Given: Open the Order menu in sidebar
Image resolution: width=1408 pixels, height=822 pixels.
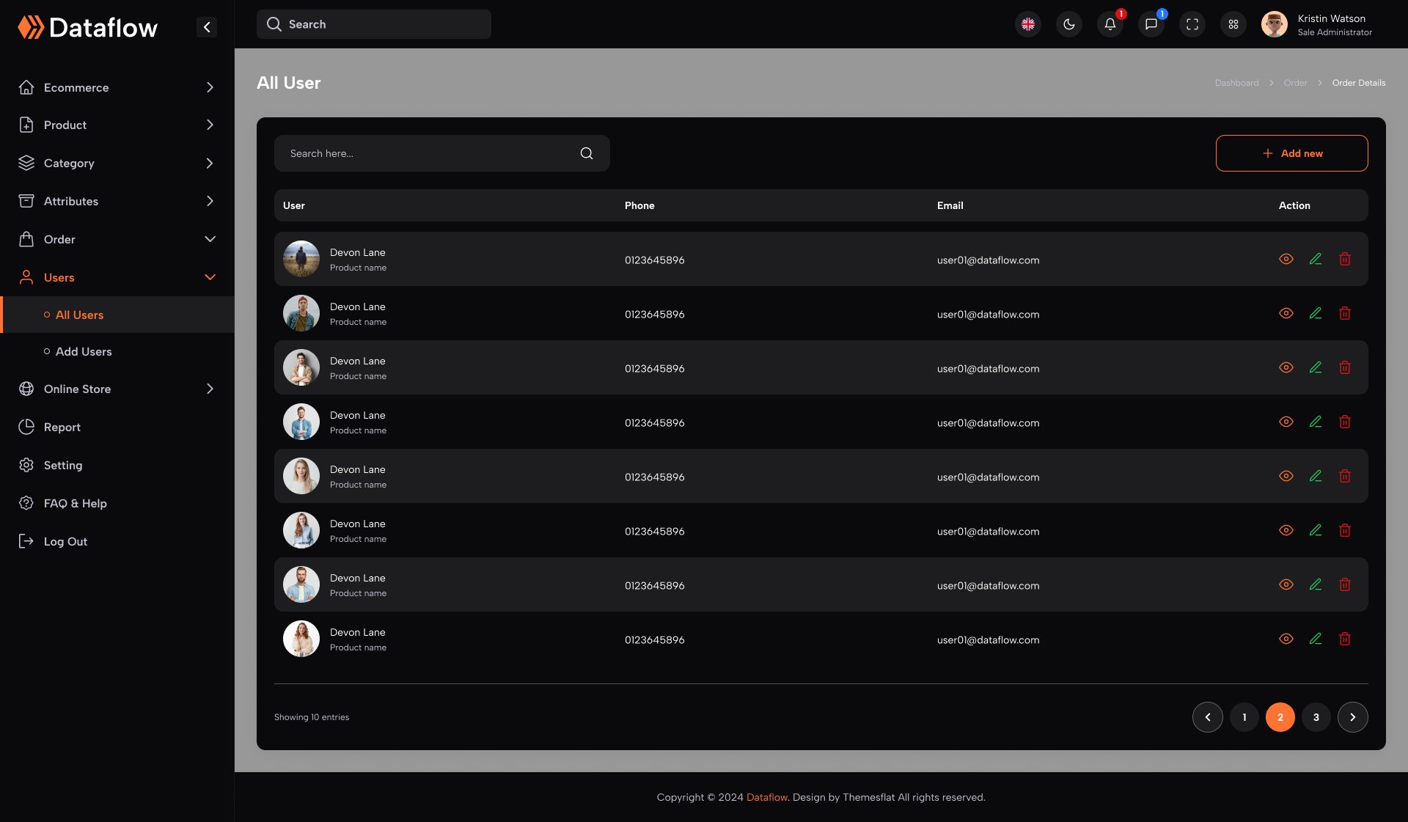Looking at the screenshot, I should pos(59,239).
